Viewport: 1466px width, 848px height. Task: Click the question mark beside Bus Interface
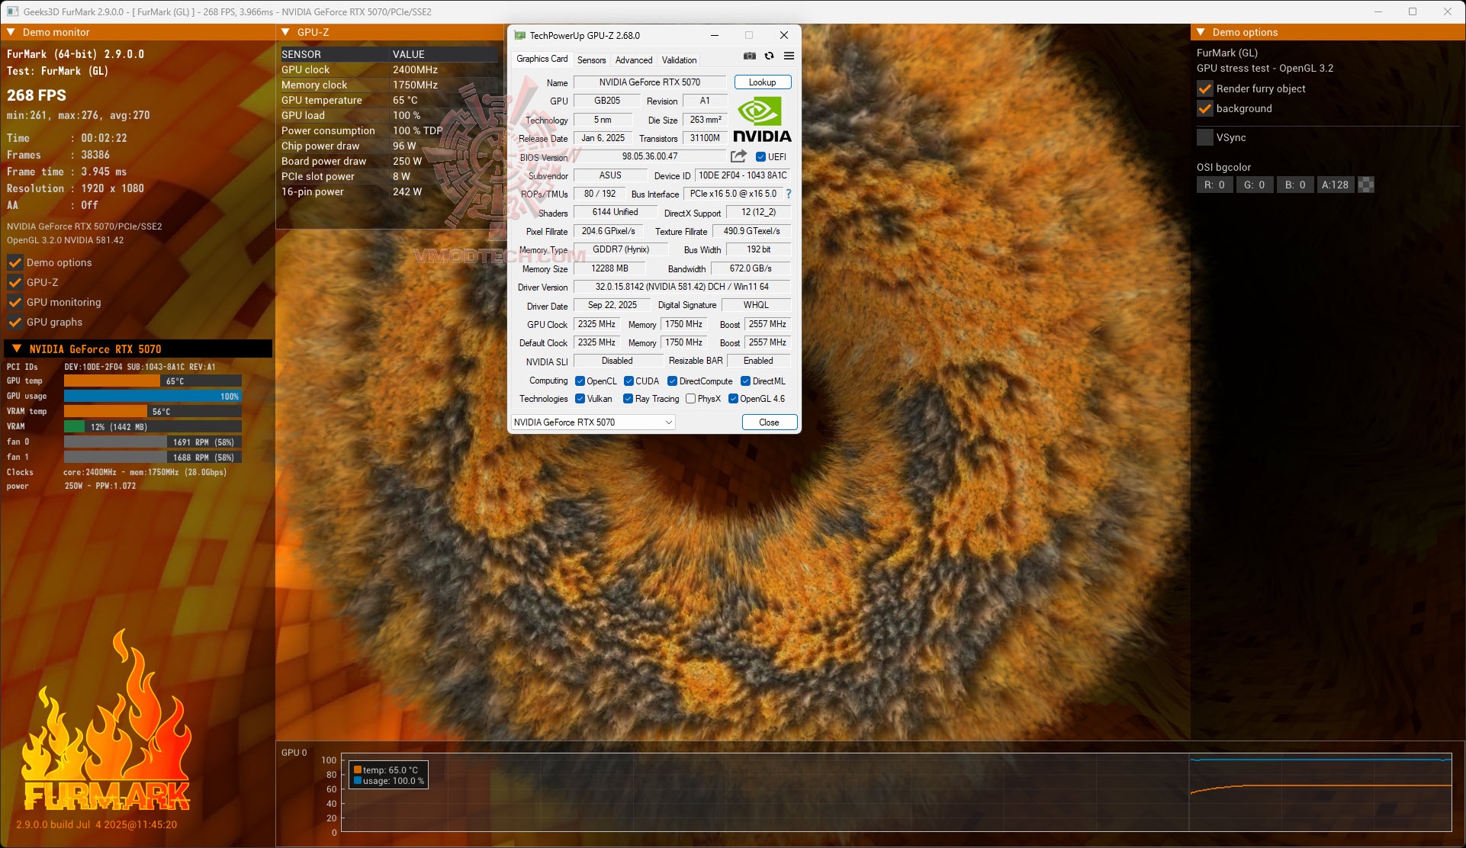pos(788,194)
